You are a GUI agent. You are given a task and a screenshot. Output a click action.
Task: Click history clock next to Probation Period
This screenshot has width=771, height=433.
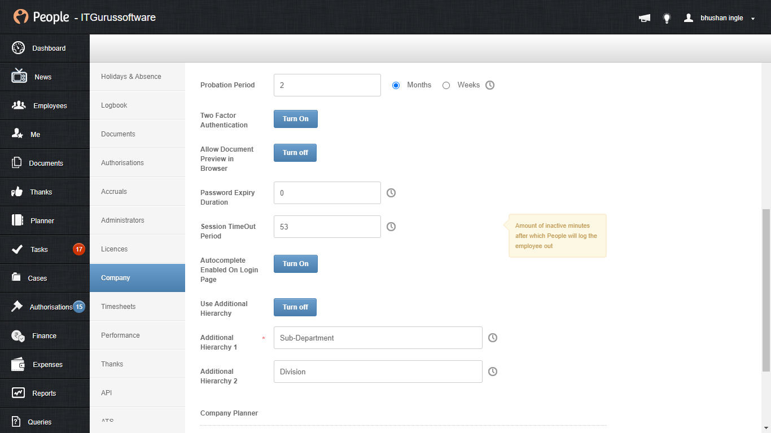click(490, 85)
